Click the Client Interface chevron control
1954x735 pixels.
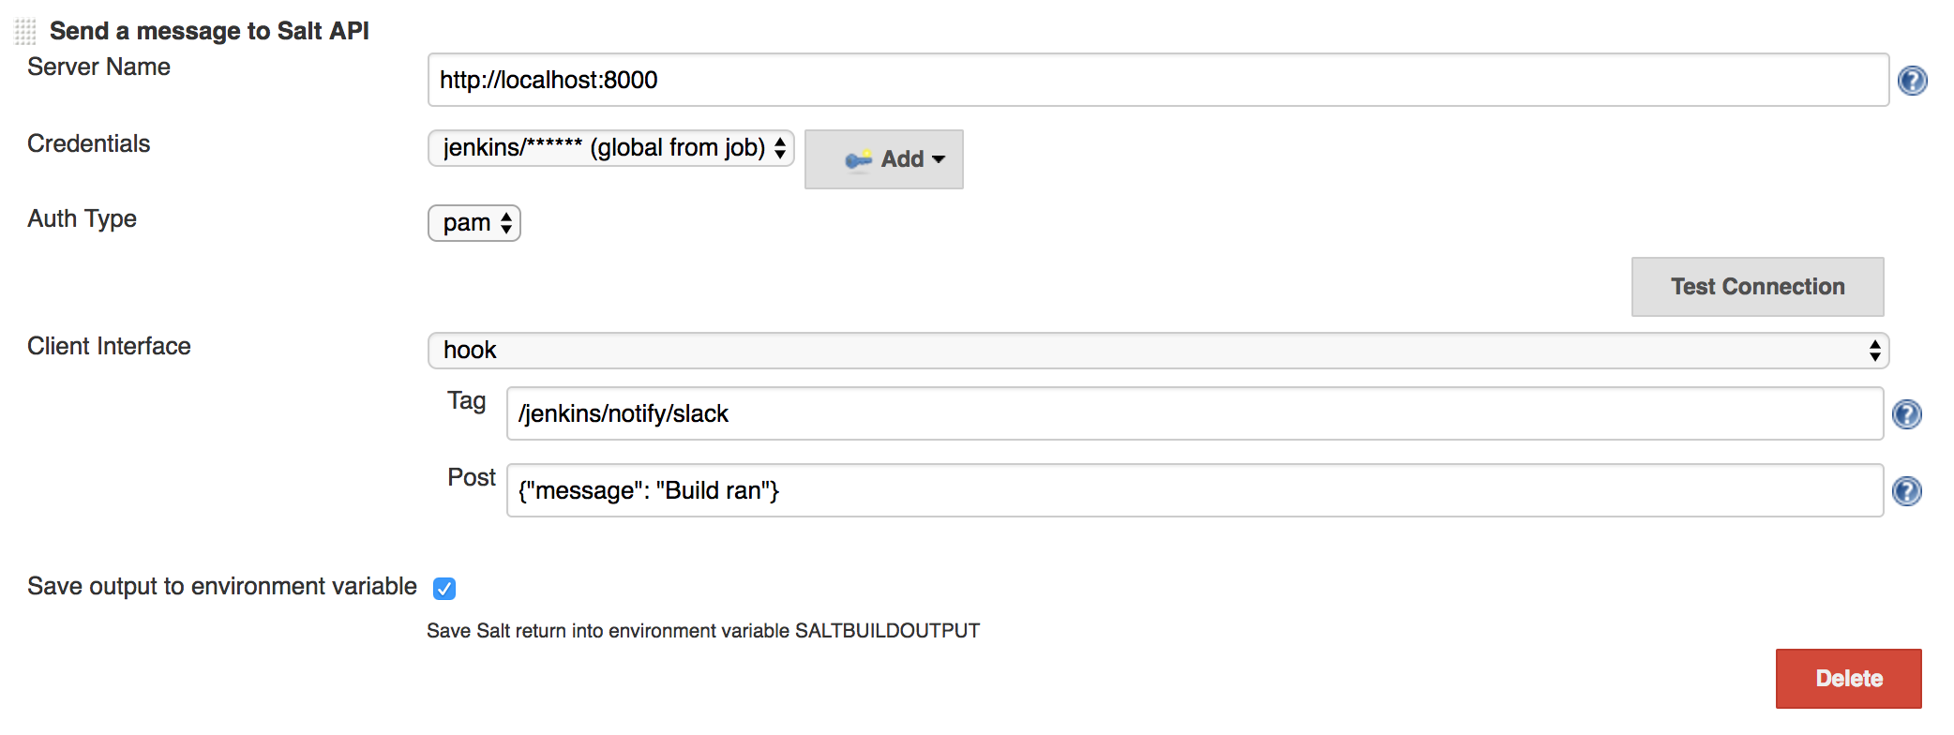[x=1874, y=350]
